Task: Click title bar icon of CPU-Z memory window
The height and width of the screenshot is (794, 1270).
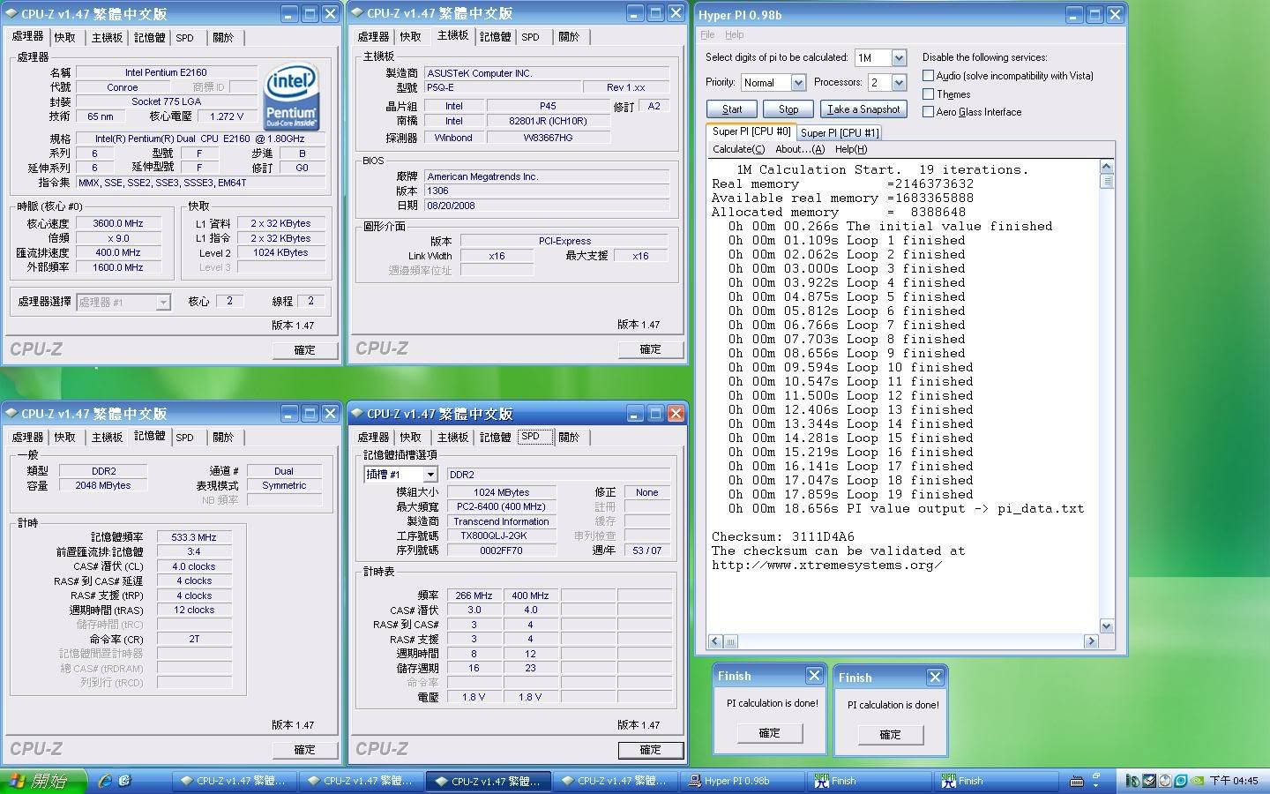Action: click(11, 413)
